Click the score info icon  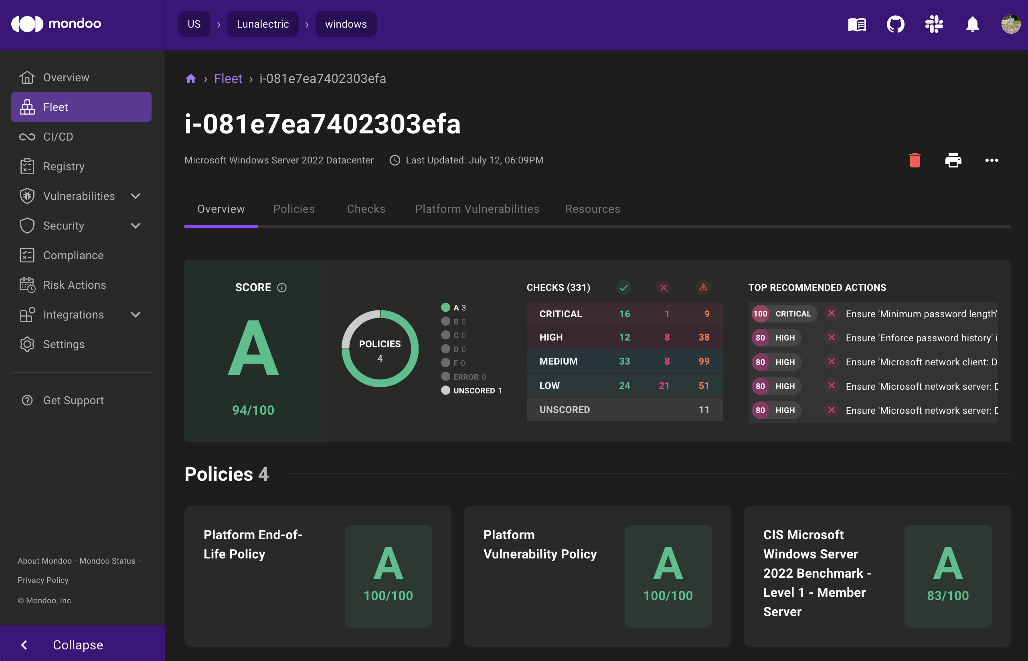pyautogui.click(x=282, y=288)
